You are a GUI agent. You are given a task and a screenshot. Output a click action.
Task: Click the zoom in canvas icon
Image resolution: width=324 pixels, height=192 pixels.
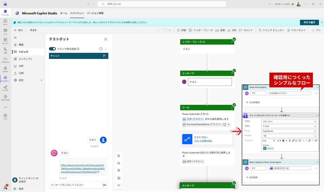[119, 156]
